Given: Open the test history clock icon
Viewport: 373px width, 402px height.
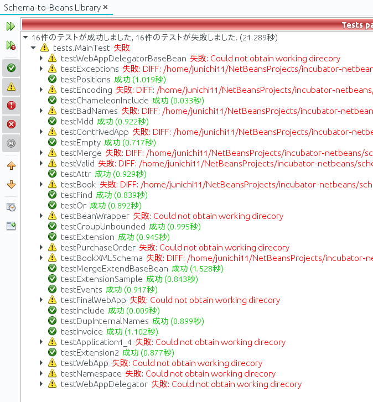Looking at the screenshot, I should (x=11, y=207).
